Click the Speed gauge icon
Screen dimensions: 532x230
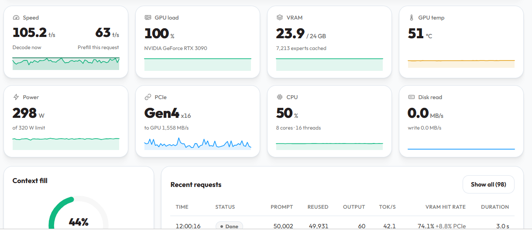[16, 18]
